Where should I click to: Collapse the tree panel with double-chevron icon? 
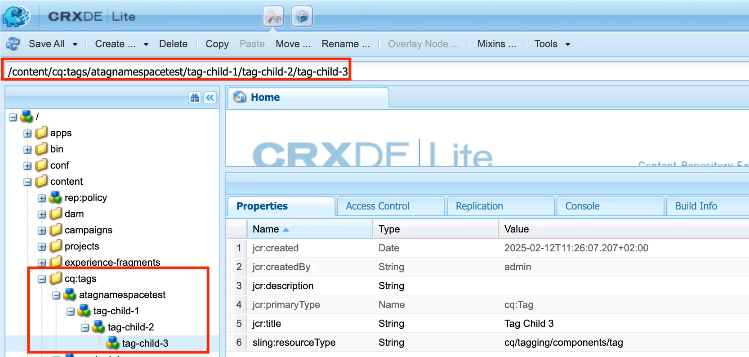coord(210,98)
